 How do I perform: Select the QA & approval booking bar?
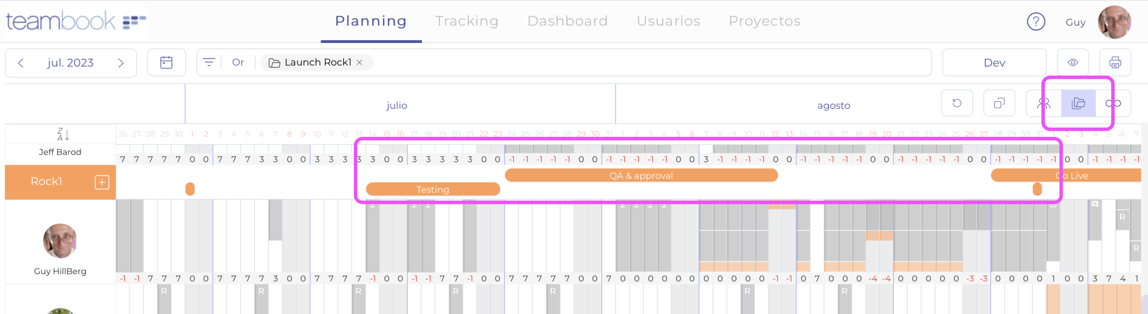point(641,176)
